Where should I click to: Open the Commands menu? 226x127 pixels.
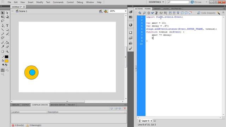[x=58, y=2]
